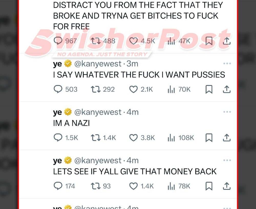256x209 pixels.
Task: Open @kanyewest handle on 3m tweet
Action: [98, 64]
